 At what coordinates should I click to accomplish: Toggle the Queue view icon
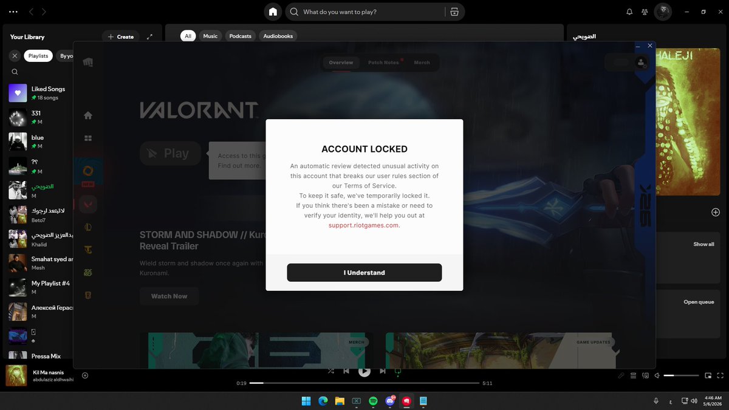click(x=633, y=376)
